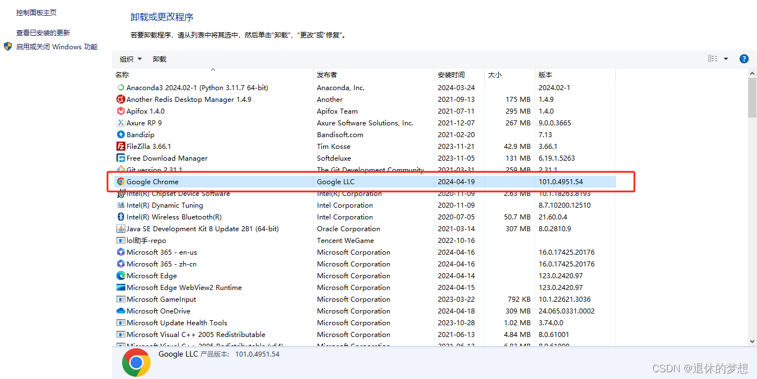The height and width of the screenshot is (379, 757).
Task: Open 启用或关闭 Windows 功能 link
Action: pos(57,47)
